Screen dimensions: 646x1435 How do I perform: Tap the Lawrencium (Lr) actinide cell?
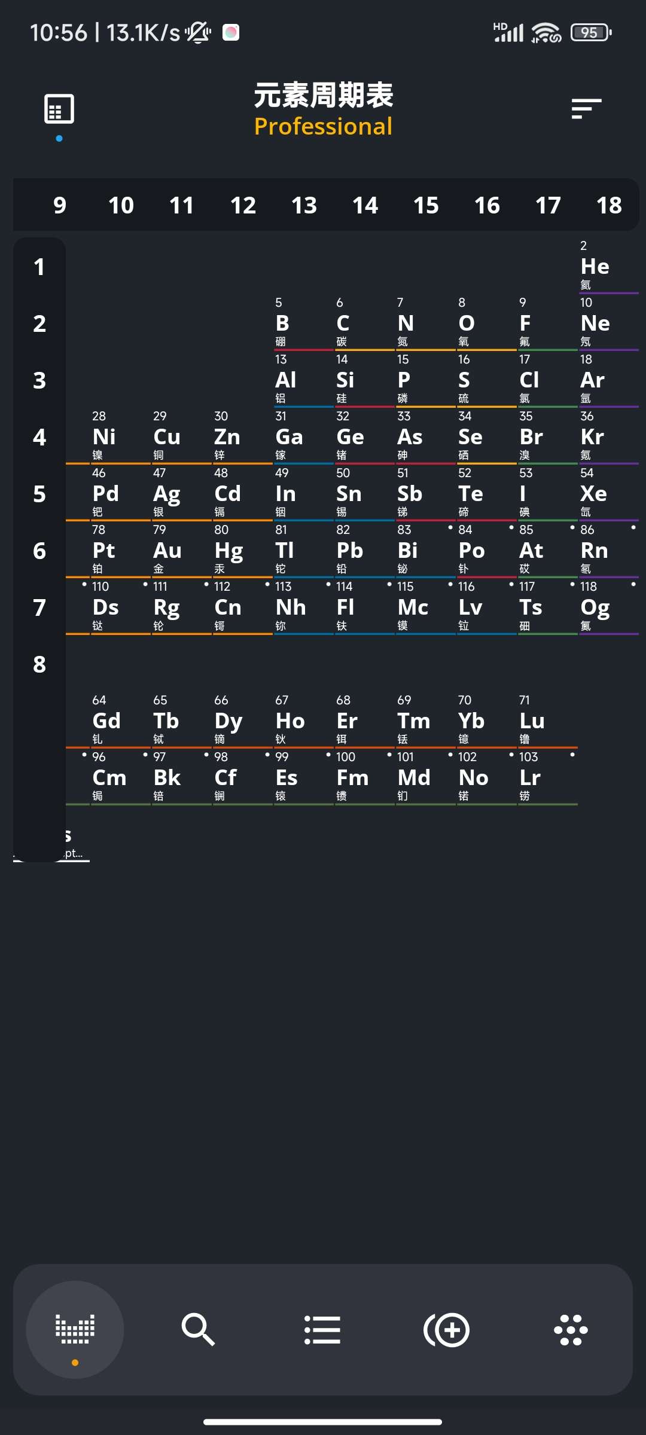click(546, 777)
